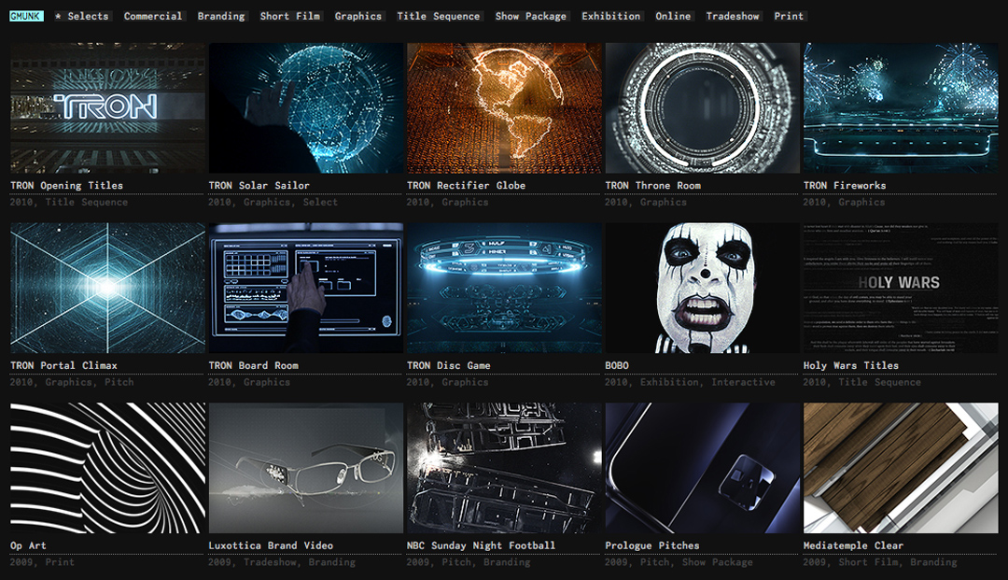
Task: Open the TRON Portal Climax hexagon thumbnail
Action: pos(107,288)
